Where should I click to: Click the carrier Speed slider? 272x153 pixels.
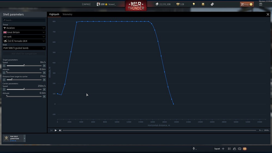click(24, 90)
